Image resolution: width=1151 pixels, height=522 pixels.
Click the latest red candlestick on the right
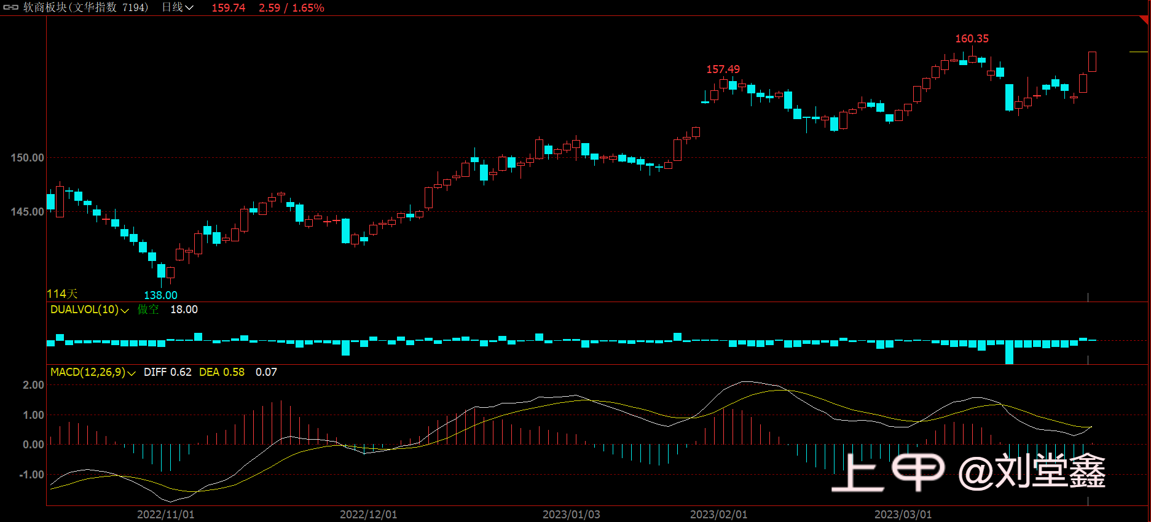coord(1092,61)
